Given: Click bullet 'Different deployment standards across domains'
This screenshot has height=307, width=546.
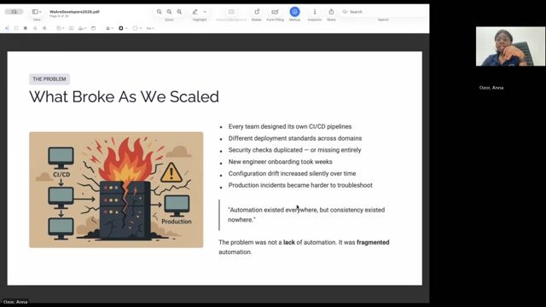Looking at the screenshot, I should [295, 138].
